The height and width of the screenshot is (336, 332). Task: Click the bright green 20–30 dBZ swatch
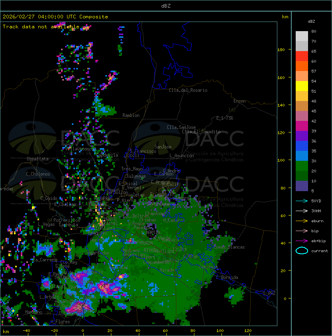coord(302,166)
